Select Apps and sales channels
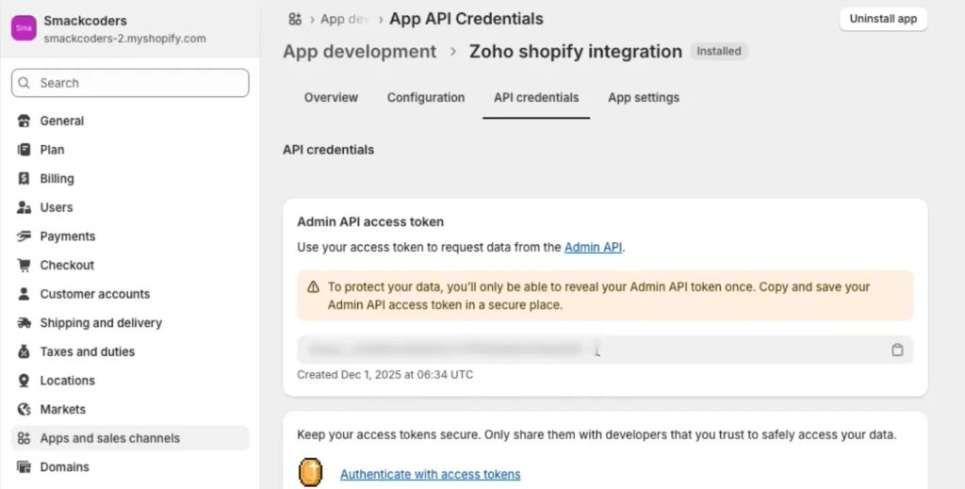Screen dimensions: 965x489 (130, 438)
